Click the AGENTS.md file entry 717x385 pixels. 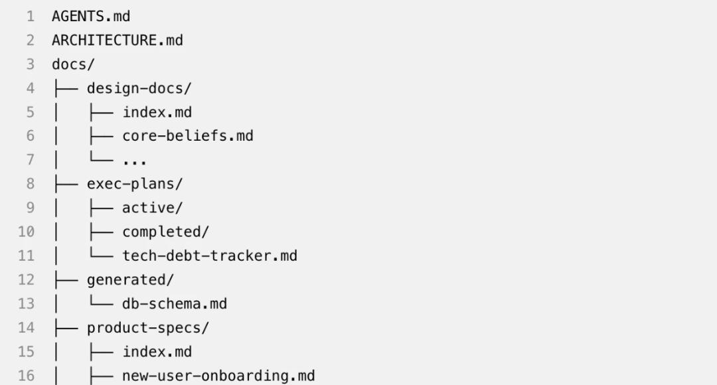coord(91,17)
